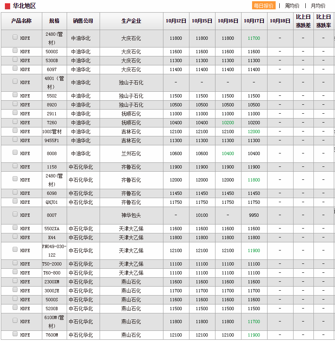Click green 11900 price in 7600M row
The width and height of the screenshot is (335, 341).
click(254, 335)
